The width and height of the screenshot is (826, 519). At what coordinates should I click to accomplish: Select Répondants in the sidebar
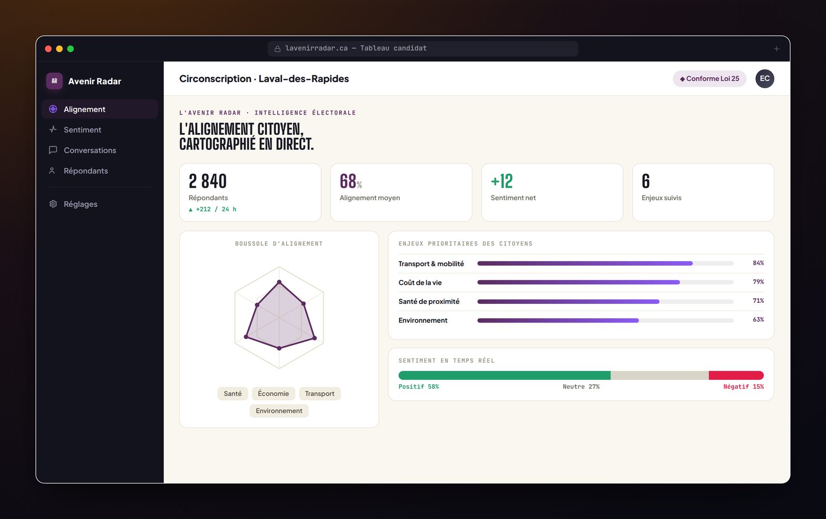tap(100, 171)
